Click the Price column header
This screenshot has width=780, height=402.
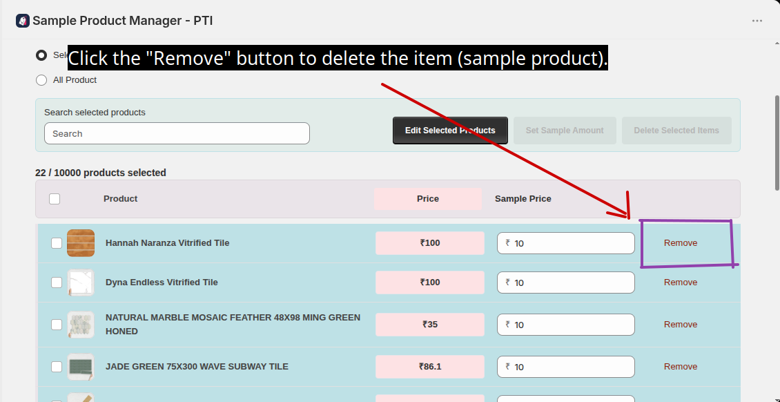click(428, 199)
